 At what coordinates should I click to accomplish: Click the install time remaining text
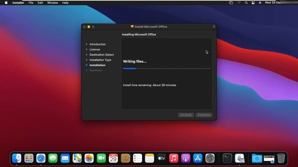(x=149, y=85)
